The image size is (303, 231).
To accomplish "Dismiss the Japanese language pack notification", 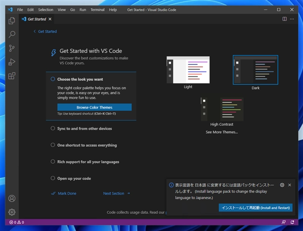I will click(x=290, y=185).
